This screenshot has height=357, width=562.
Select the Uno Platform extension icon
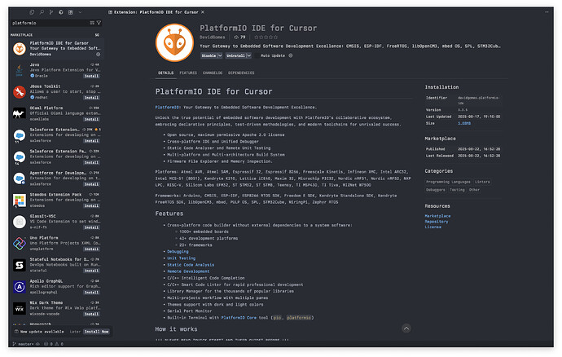tap(20, 244)
